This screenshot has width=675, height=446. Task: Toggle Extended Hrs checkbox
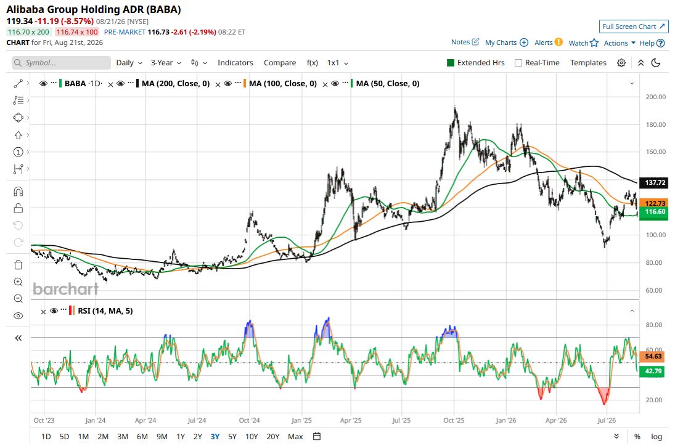pos(451,63)
